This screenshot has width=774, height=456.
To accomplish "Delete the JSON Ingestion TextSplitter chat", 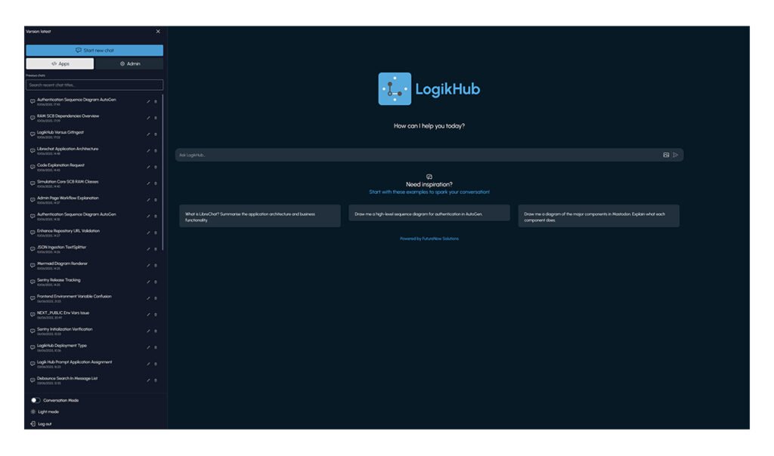I will click(x=156, y=249).
